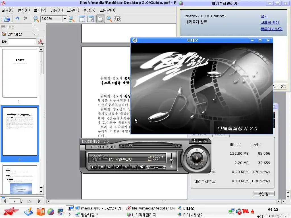Select page 2 thumbnail
Image resolution: width=291 pixels, height=218 pixels.
pos(20,131)
